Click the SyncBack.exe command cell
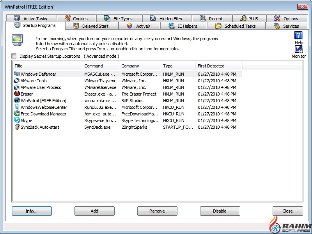The height and width of the screenshot is (234, 312). click(x=97, y=127)
